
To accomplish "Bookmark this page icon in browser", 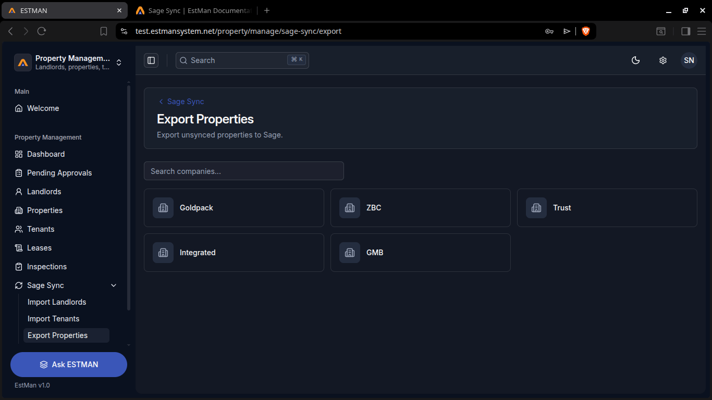I will point(104,31).
